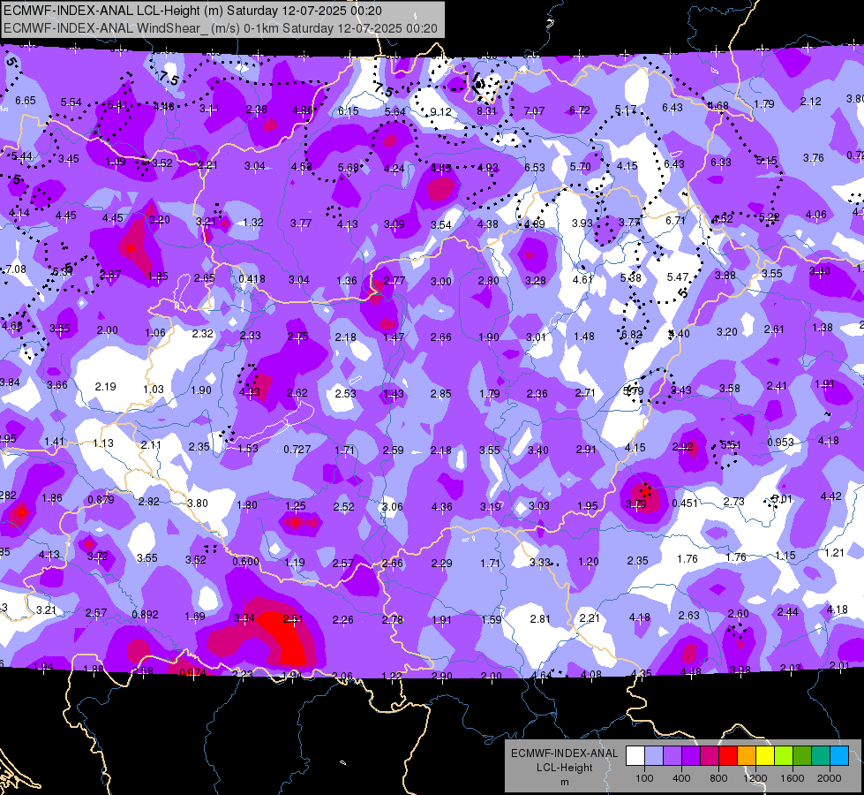Click the legend scale label 1600
The image size is (864, 795).
[x=792, y=778]
